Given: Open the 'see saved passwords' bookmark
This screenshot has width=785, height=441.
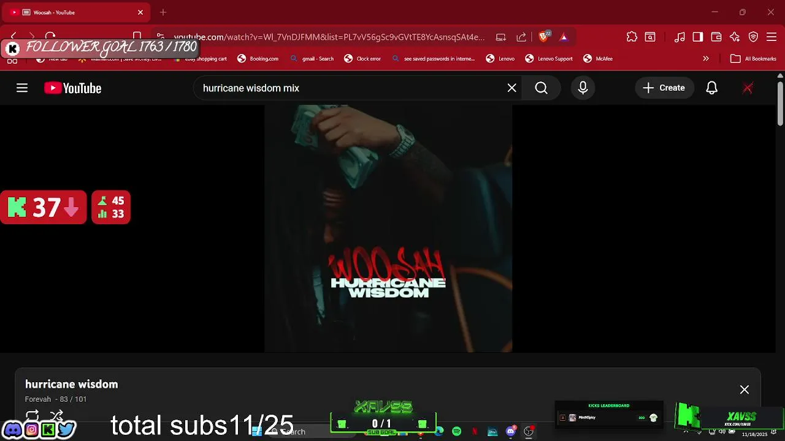Looking at the screenshot, I should pyautogui.click(x=434, y=59).
